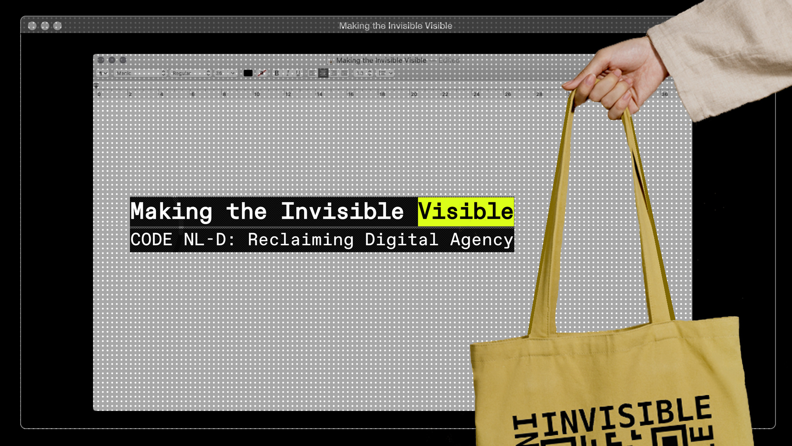This screenshot has height=446, width=792.
Task: Open the list bullets dropdown
Action: [x=385, y=73]
